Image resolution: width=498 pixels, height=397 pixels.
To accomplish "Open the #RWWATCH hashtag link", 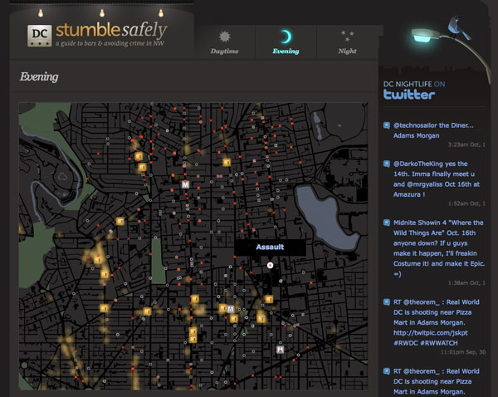I will tap(439, 343).
